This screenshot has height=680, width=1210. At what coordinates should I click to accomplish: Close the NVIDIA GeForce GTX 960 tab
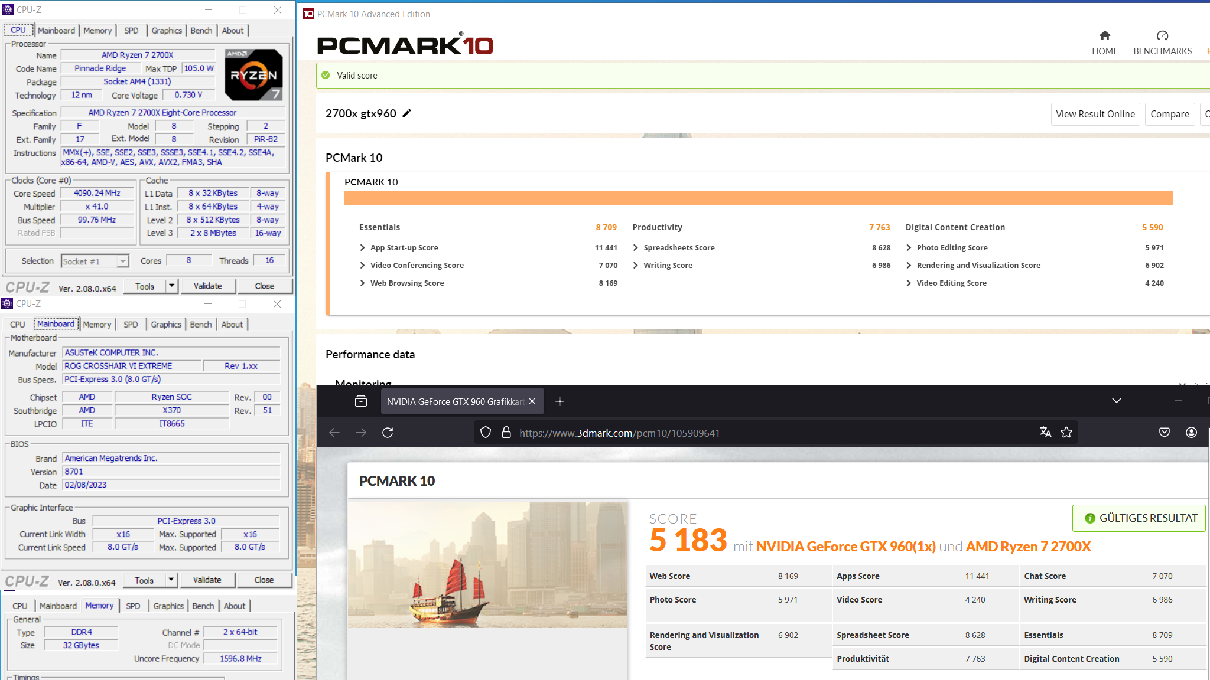click(x=532, y=401)
